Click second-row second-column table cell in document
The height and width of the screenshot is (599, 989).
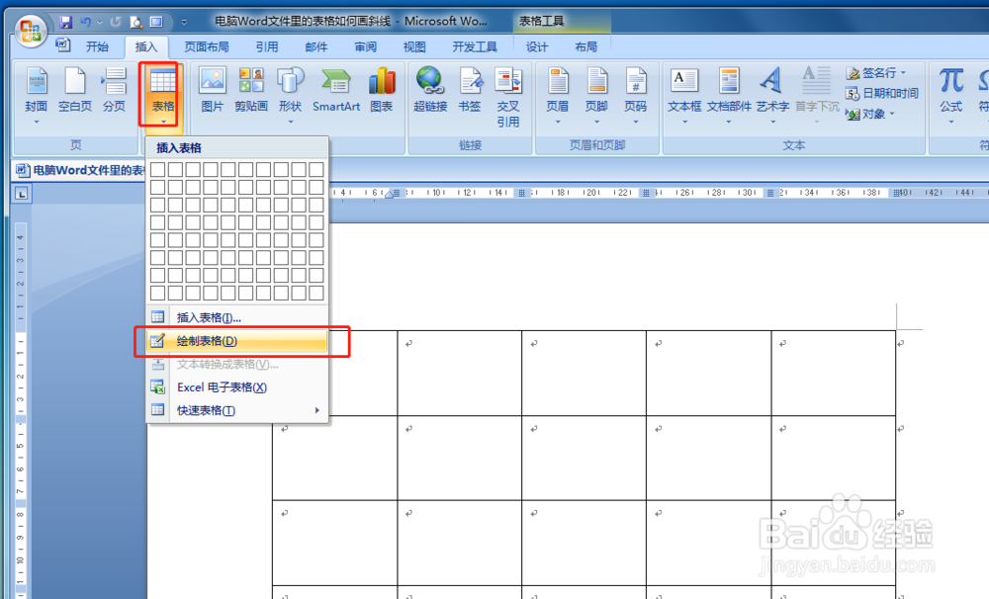(x=460, y=458)
